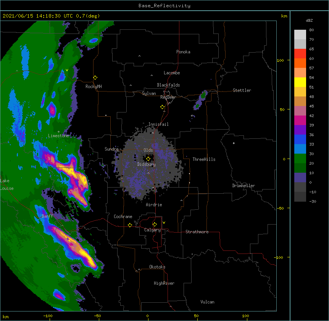Click the yellow diamond marker below Cochrane
This screenshot has width=329, height=321.
coord(130,225)
